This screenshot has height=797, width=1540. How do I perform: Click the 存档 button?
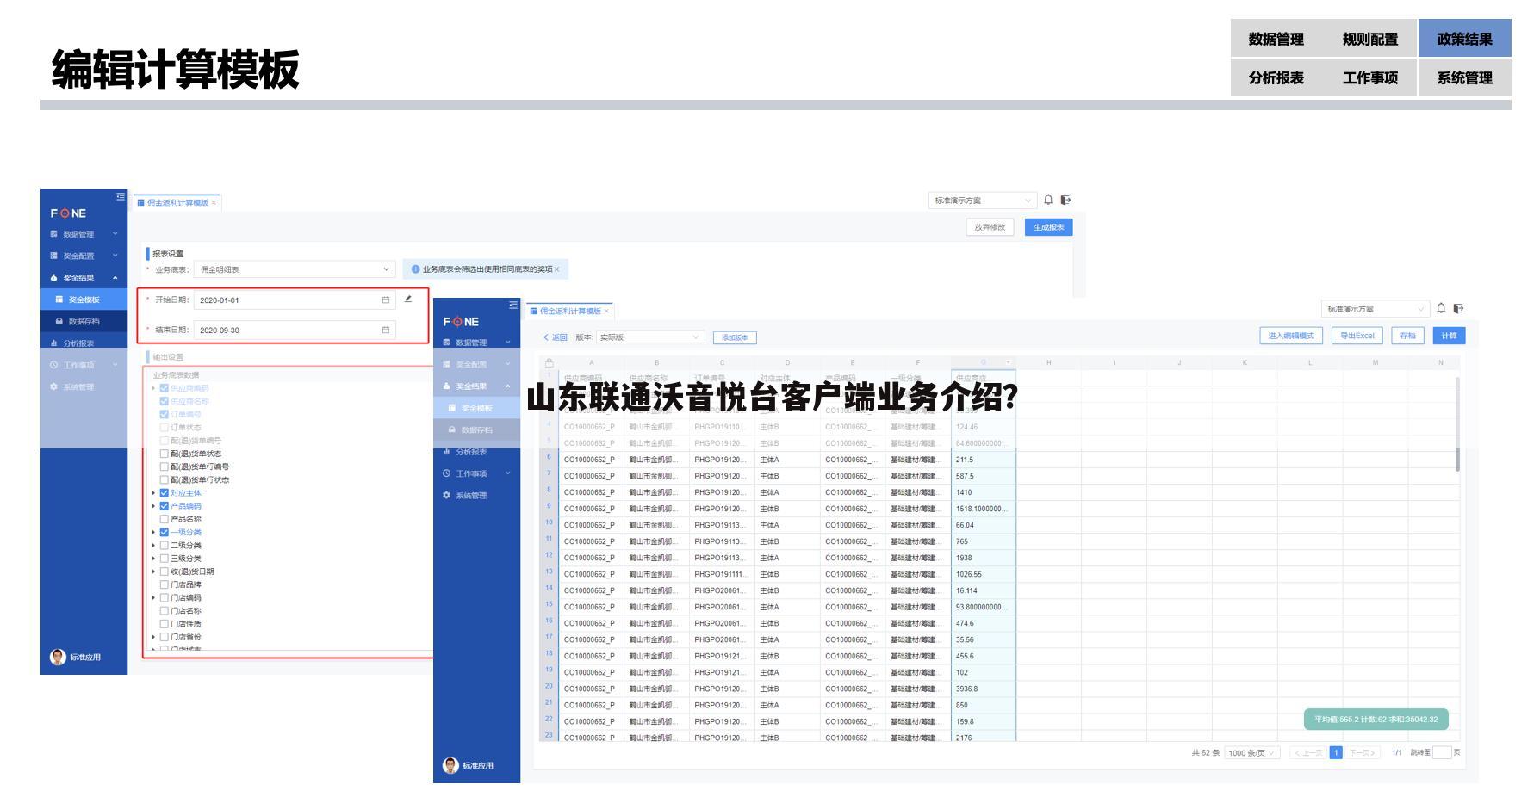click(1407, 336)
